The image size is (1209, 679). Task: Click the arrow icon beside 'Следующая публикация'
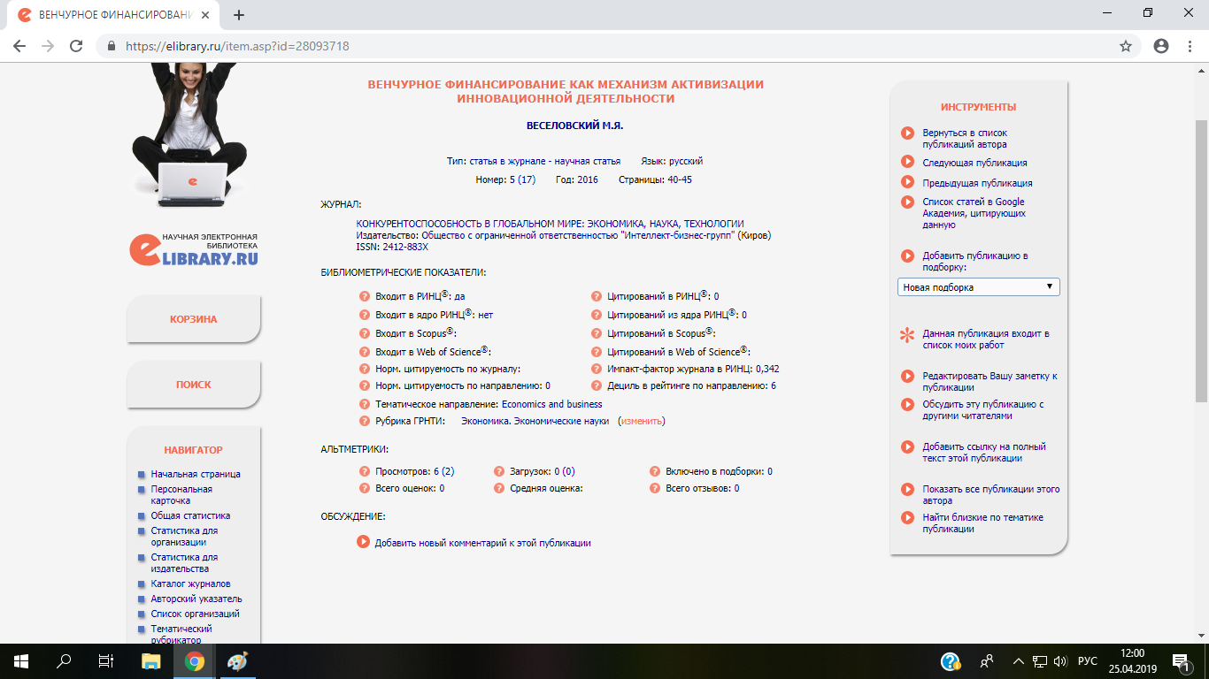(x=907, y=162)
